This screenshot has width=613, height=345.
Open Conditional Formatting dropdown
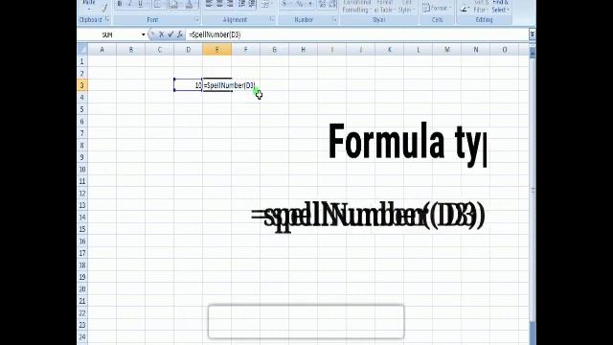(x=356, y=7)
